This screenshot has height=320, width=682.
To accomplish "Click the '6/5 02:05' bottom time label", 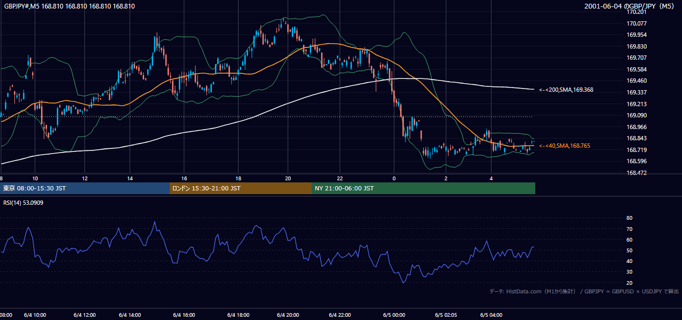I will click(x=446, y=315).
